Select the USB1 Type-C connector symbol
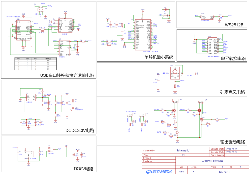Image resolution: width=249 pixels, height=174 pixels. click(x=23, y=30)
